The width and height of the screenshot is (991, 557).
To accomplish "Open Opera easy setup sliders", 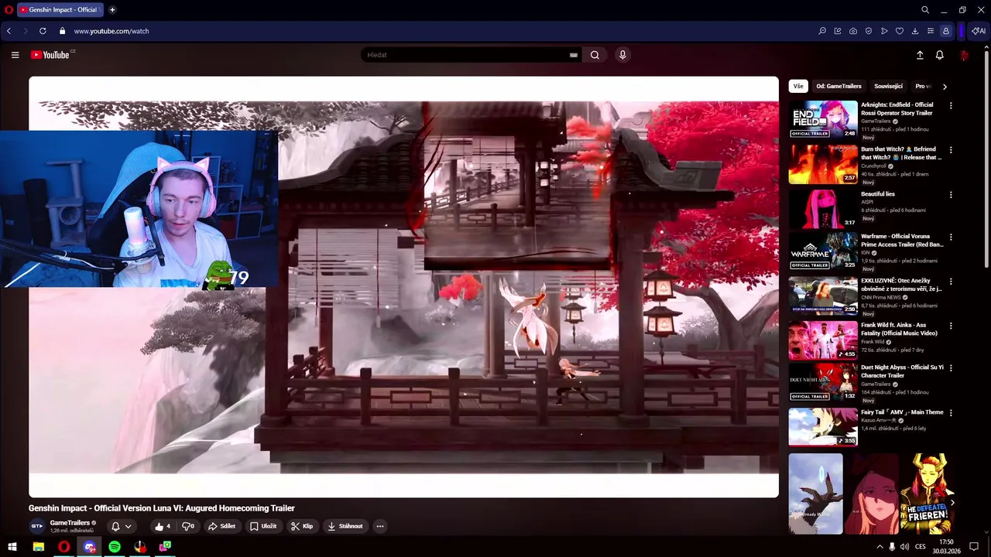I will tap(931, 31).
